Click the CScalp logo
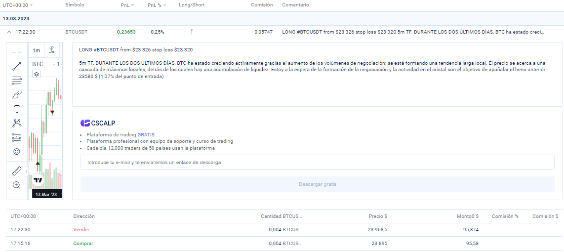This screenshot has height=252, width=564. point(98,123)
